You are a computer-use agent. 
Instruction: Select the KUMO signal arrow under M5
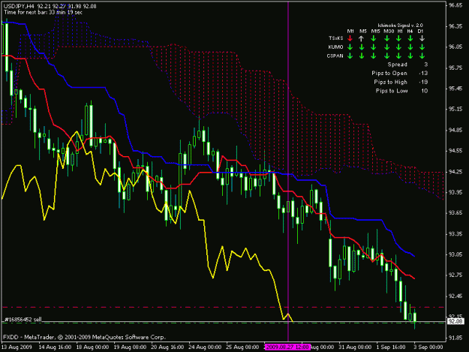(x=362, y=47)
